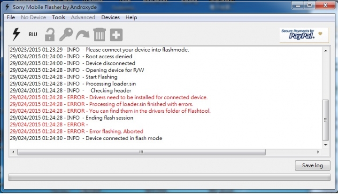
Task: Open the PayPal donation banner
Action: [304, 35]
